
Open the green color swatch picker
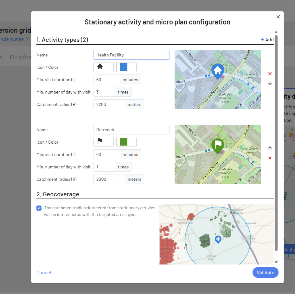pyautogui.click(x=126, y=142)
